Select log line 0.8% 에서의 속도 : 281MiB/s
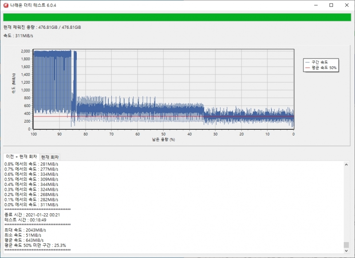 coord(31,164)
